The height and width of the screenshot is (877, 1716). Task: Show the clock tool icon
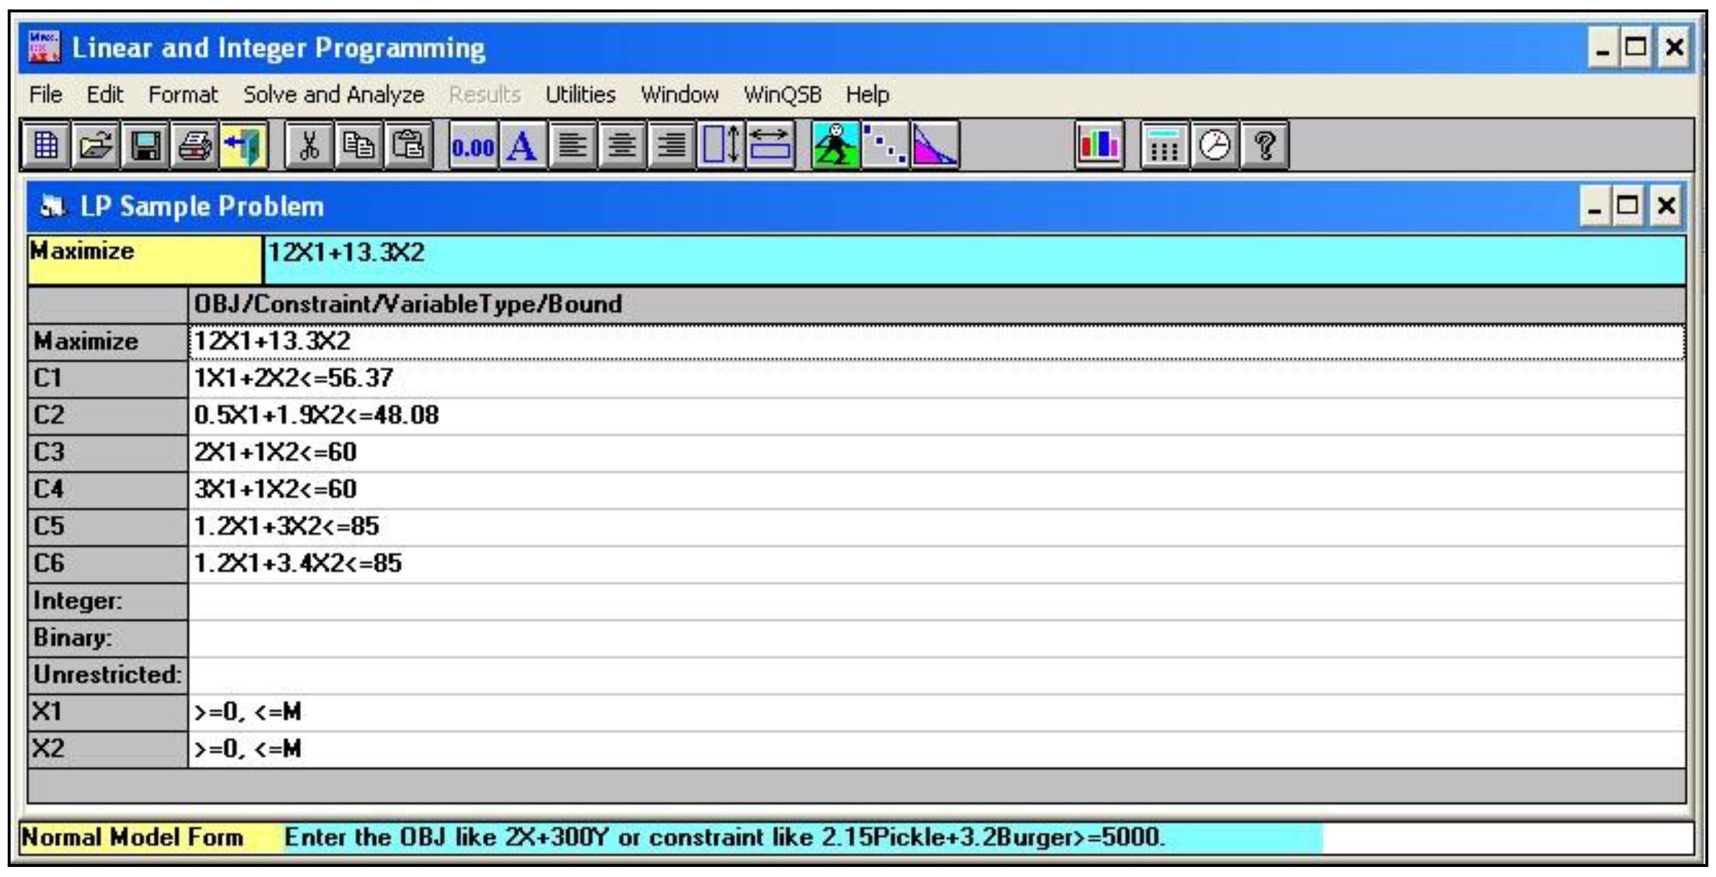click(x=1214, y=145)
